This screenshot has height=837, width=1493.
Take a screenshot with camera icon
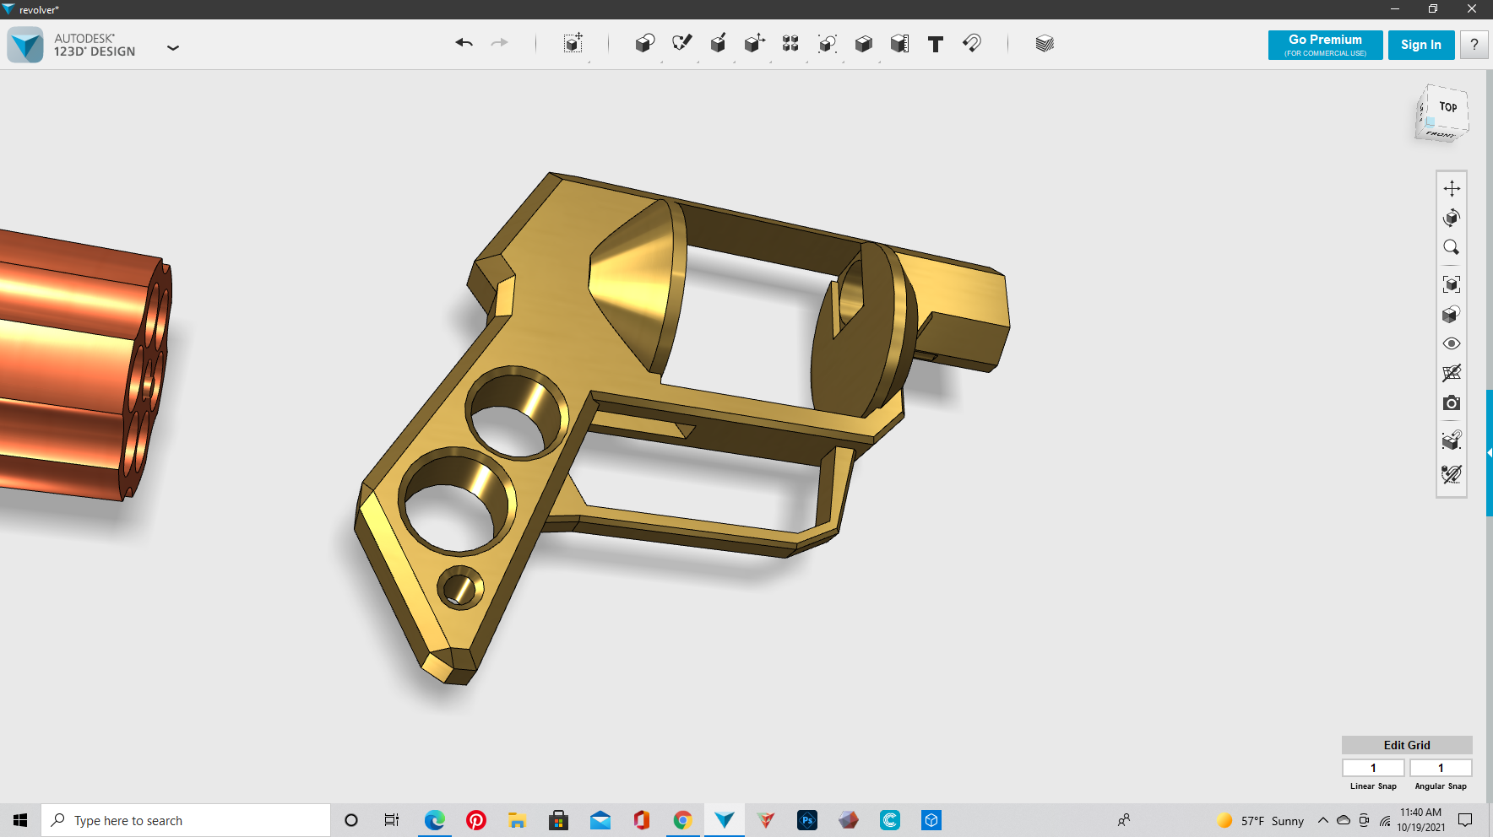[x=1452, y=403]
